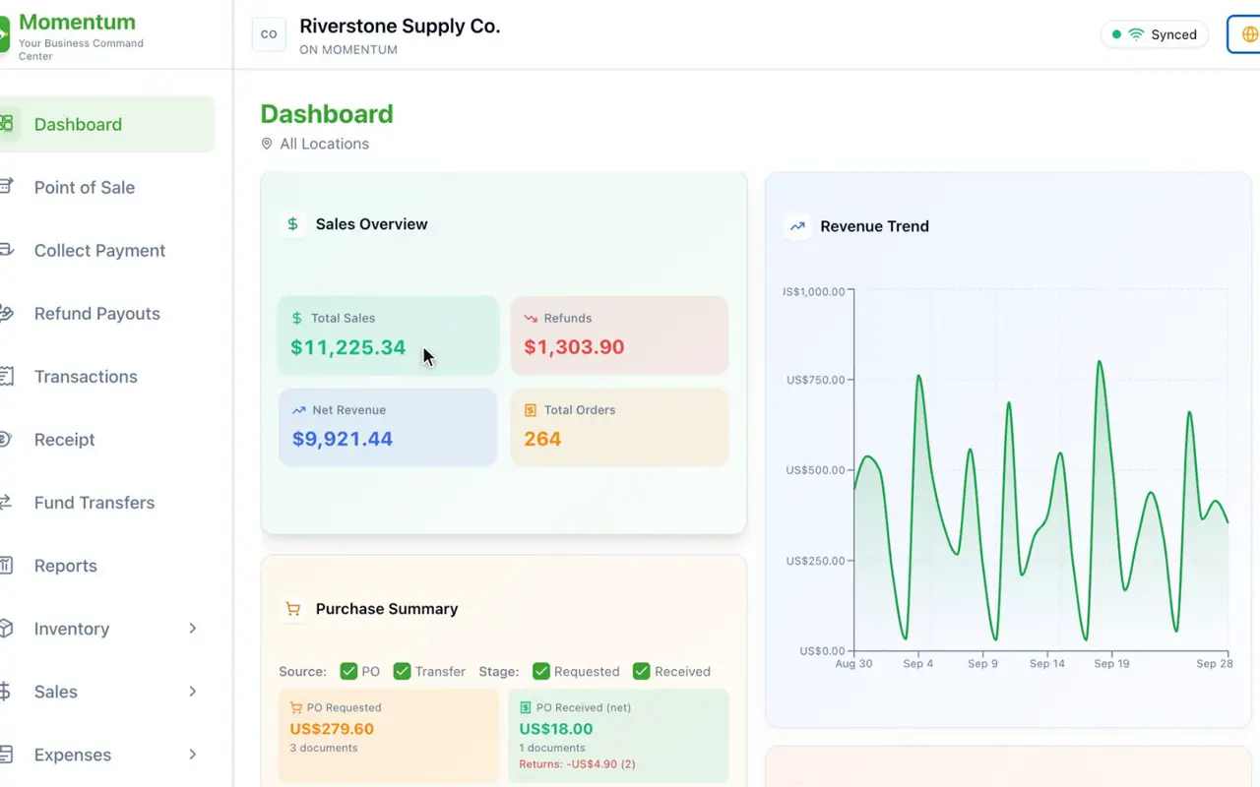Click the CO company avatar
The image size is (1260, 787).
coord(269,34)
